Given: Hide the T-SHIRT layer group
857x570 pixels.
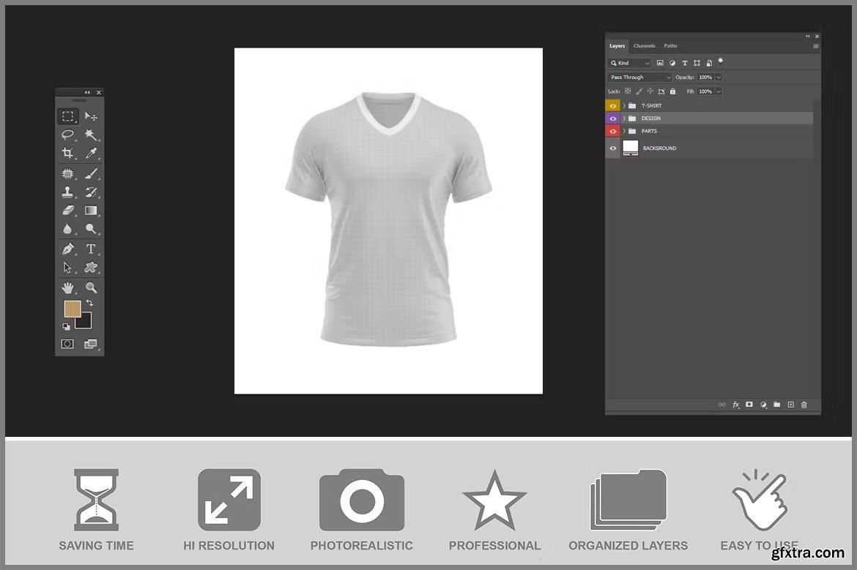Looking at the screenshot, I should tap(613, 105).
